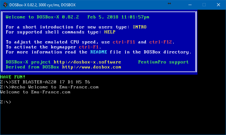Click the yellow HELP command word
This screenshot has height=135, width=226.
point(110,32)
